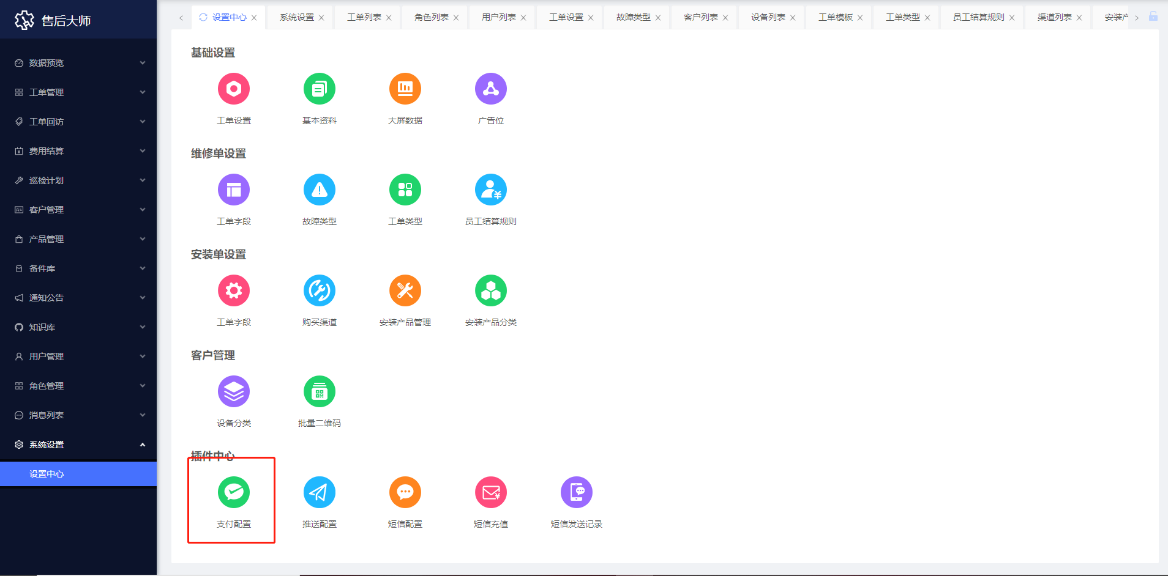
Task: Open the 故障类型 fault type icon
Action: coord(320,190)
